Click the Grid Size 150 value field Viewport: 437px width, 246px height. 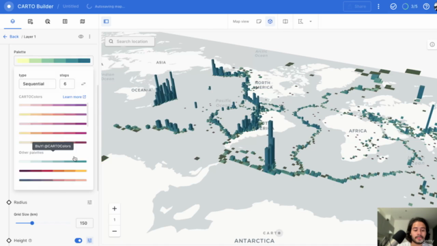[x=85, y=223]
